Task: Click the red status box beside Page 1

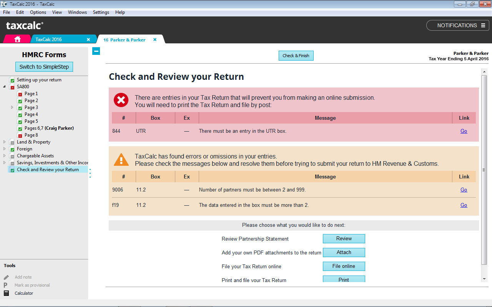Action: pyautogui.click(x=20, y=94)
